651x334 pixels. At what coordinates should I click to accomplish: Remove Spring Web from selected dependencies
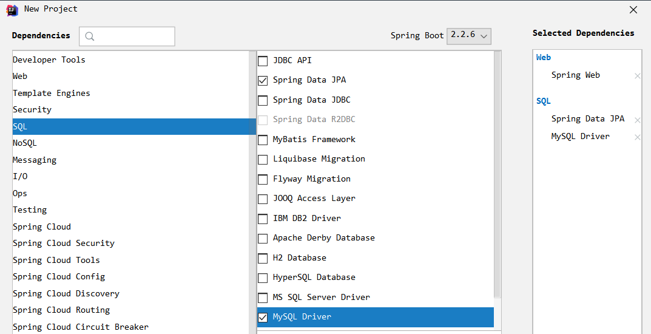[x=637, y=76]
